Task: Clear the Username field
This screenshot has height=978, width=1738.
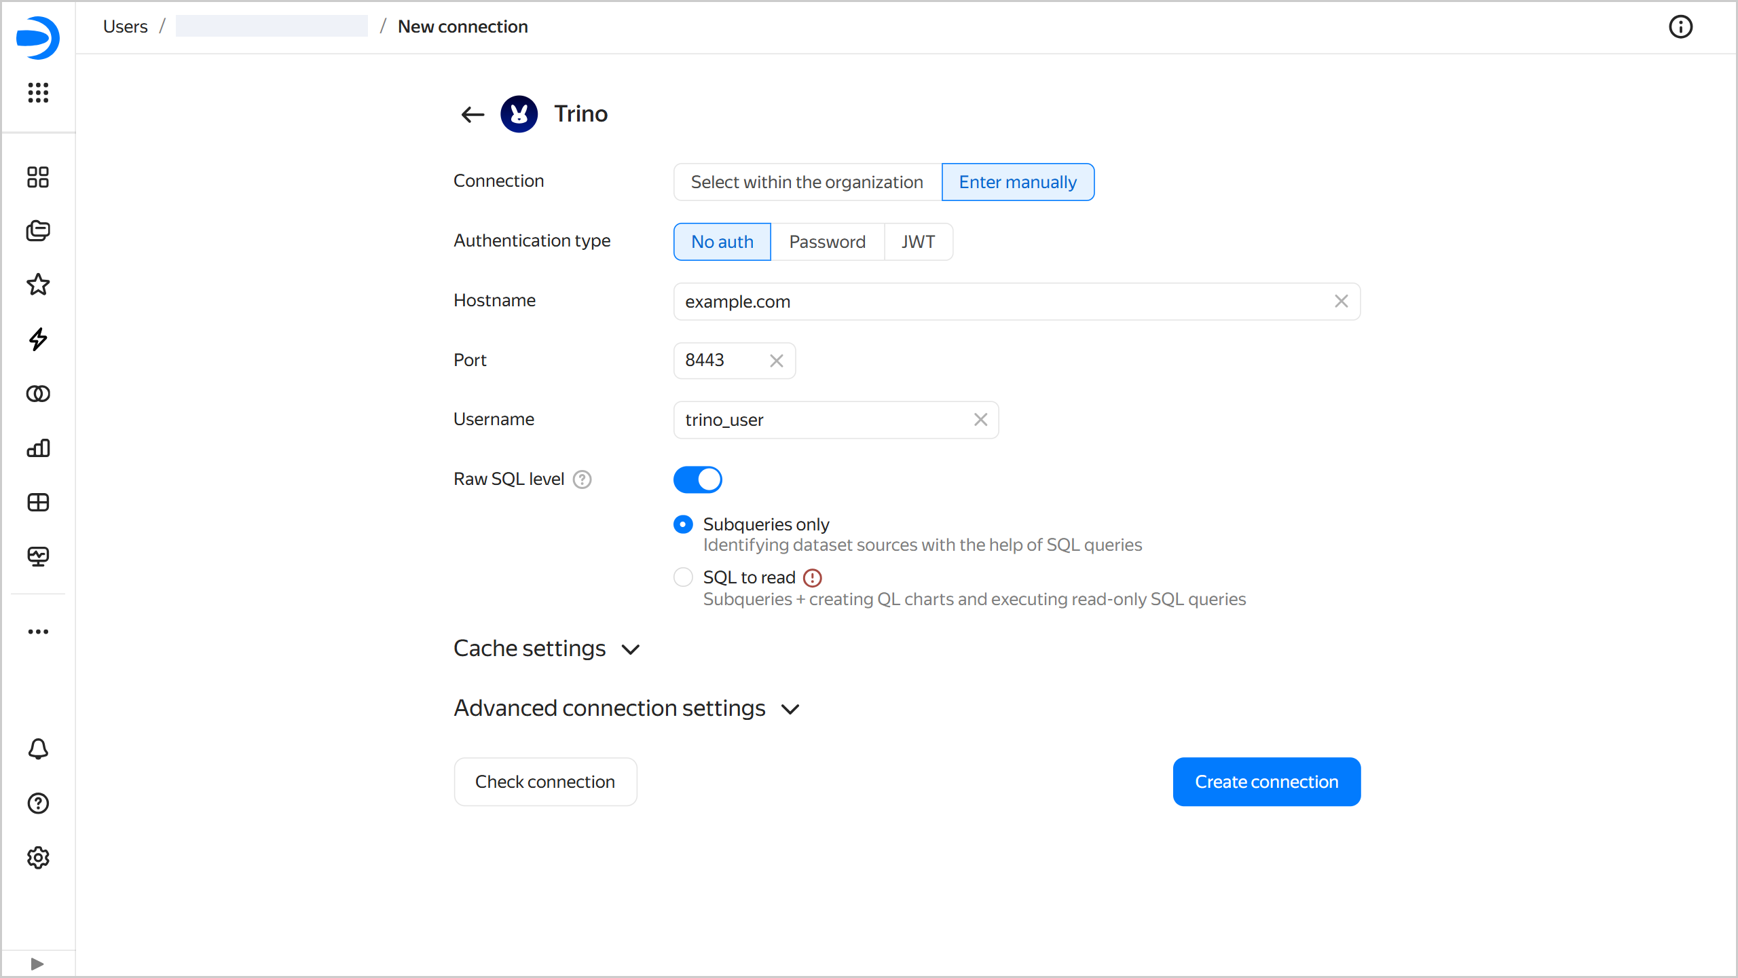Action: coord(980,420)
